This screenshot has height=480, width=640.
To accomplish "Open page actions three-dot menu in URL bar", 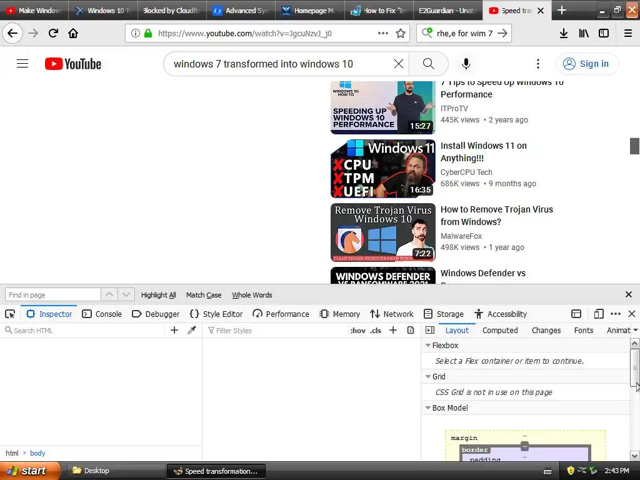I will pos(382,33).
